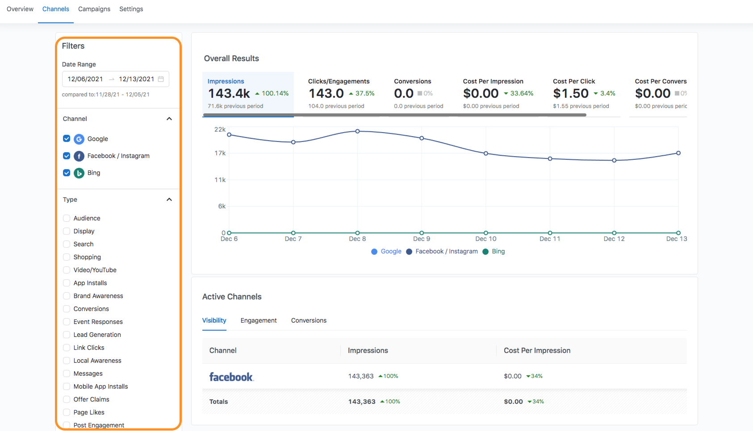753x431 pixels.
Task: Click the facebook logo in Active Channels
Action: coord(231,377)
